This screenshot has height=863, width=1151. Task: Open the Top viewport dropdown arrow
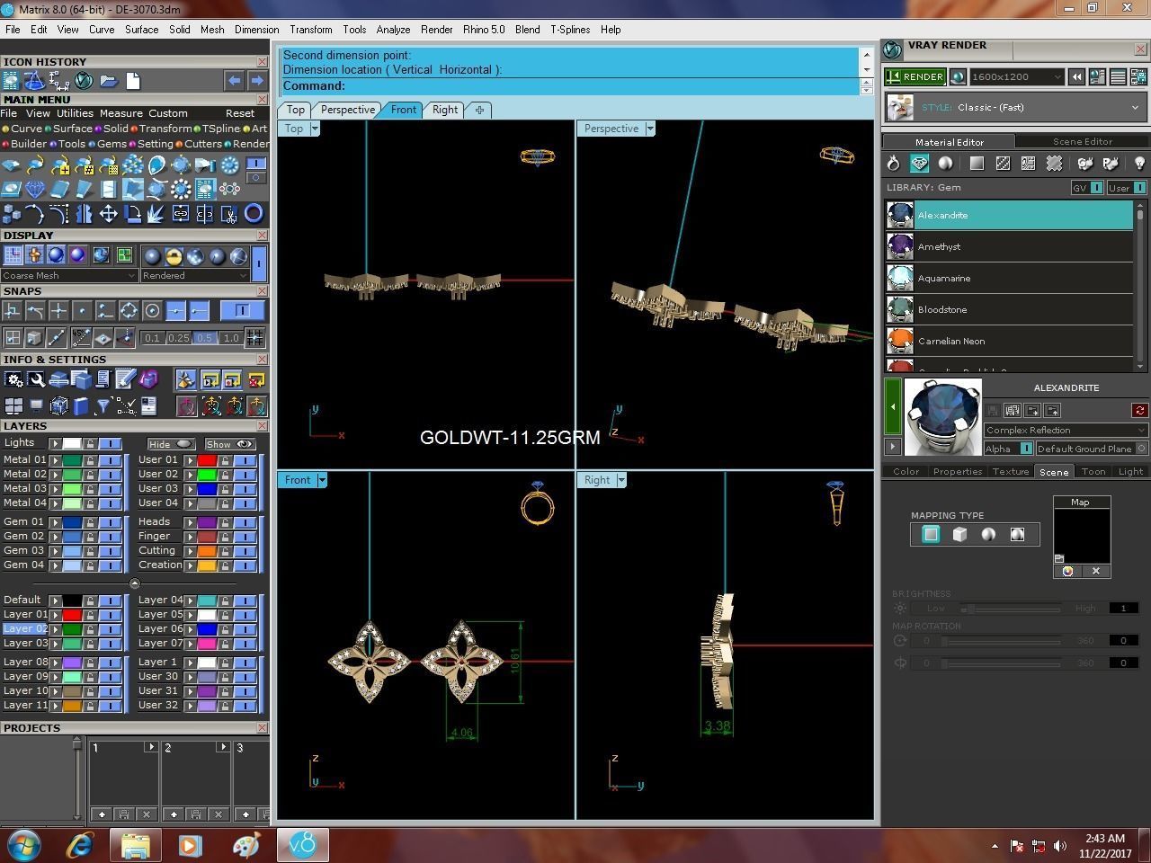315,129
